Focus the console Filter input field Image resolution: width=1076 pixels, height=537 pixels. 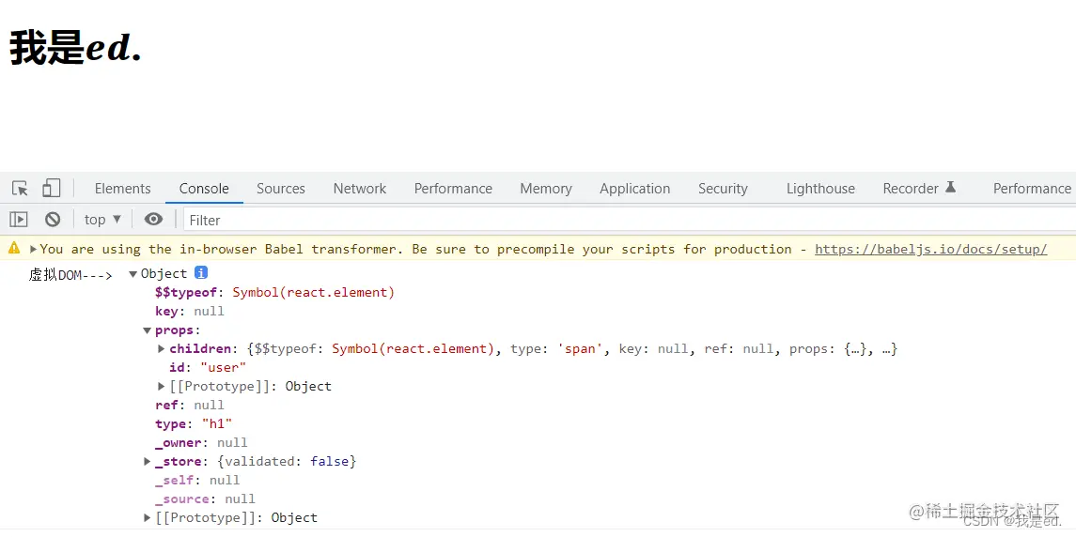[628, 220]
